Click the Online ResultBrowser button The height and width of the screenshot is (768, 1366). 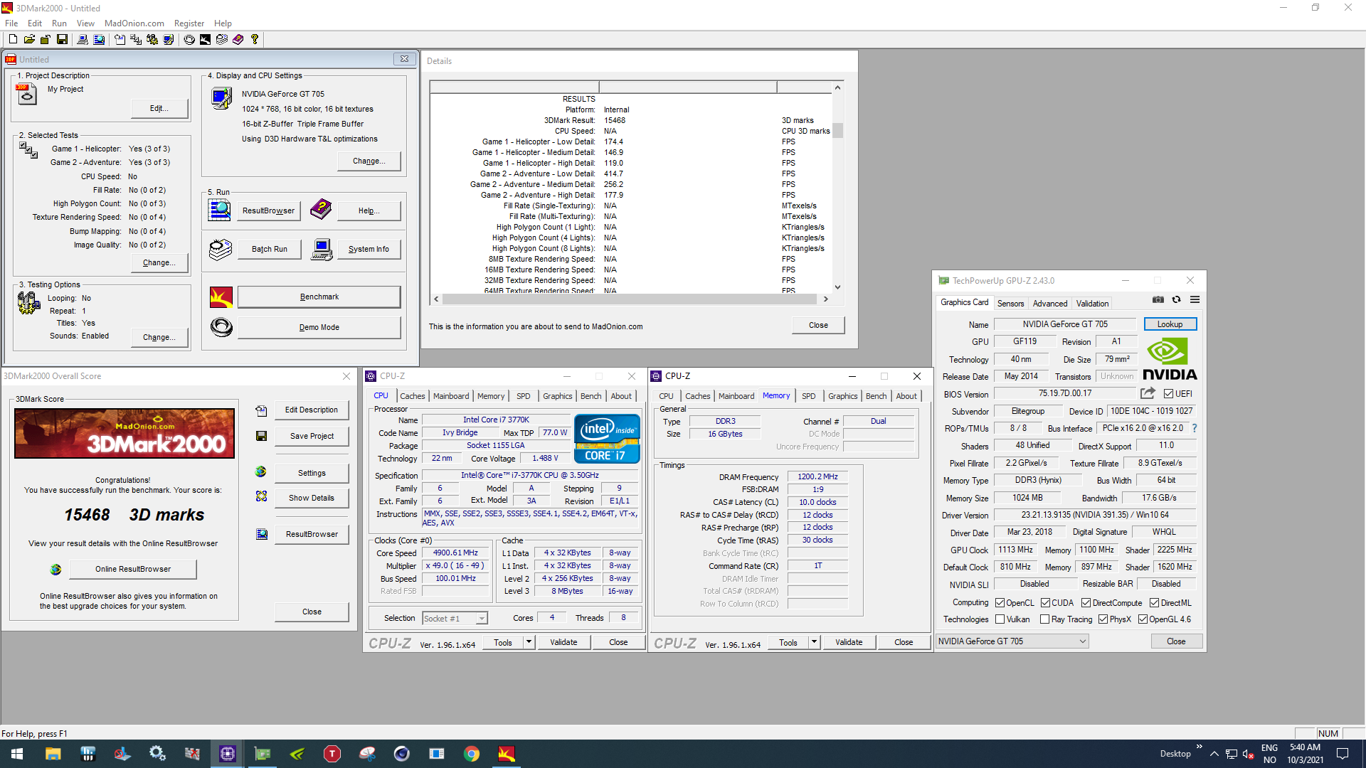tap(133, 569)
